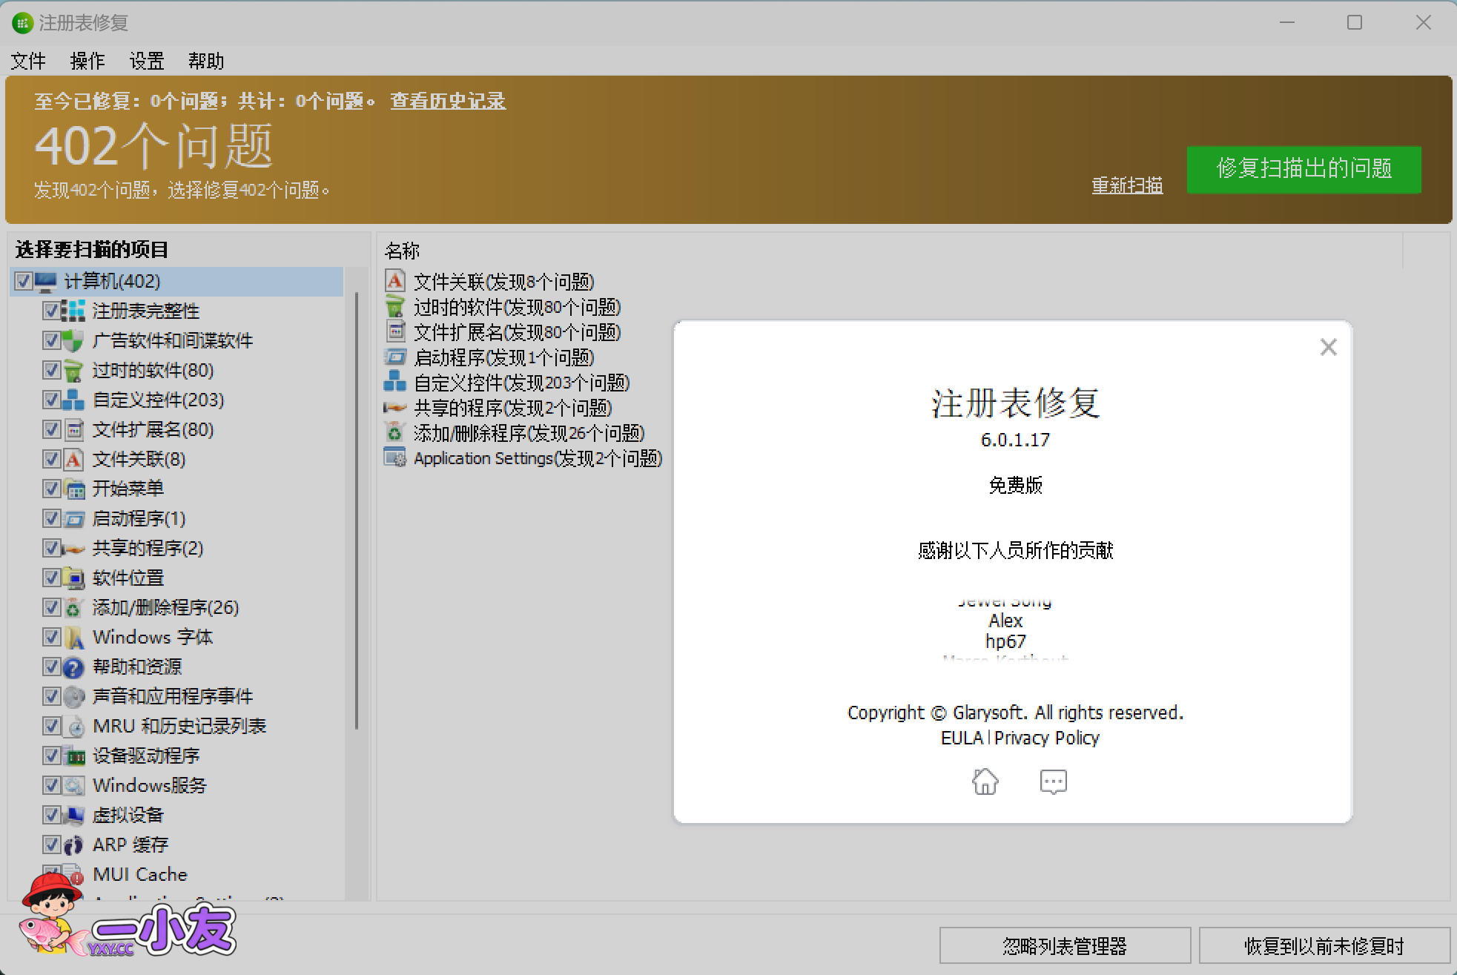Viewport: 1457px width, 975px height.
Task: Toggle the 计算机(402) root checkbox
Action: [23, 281]
